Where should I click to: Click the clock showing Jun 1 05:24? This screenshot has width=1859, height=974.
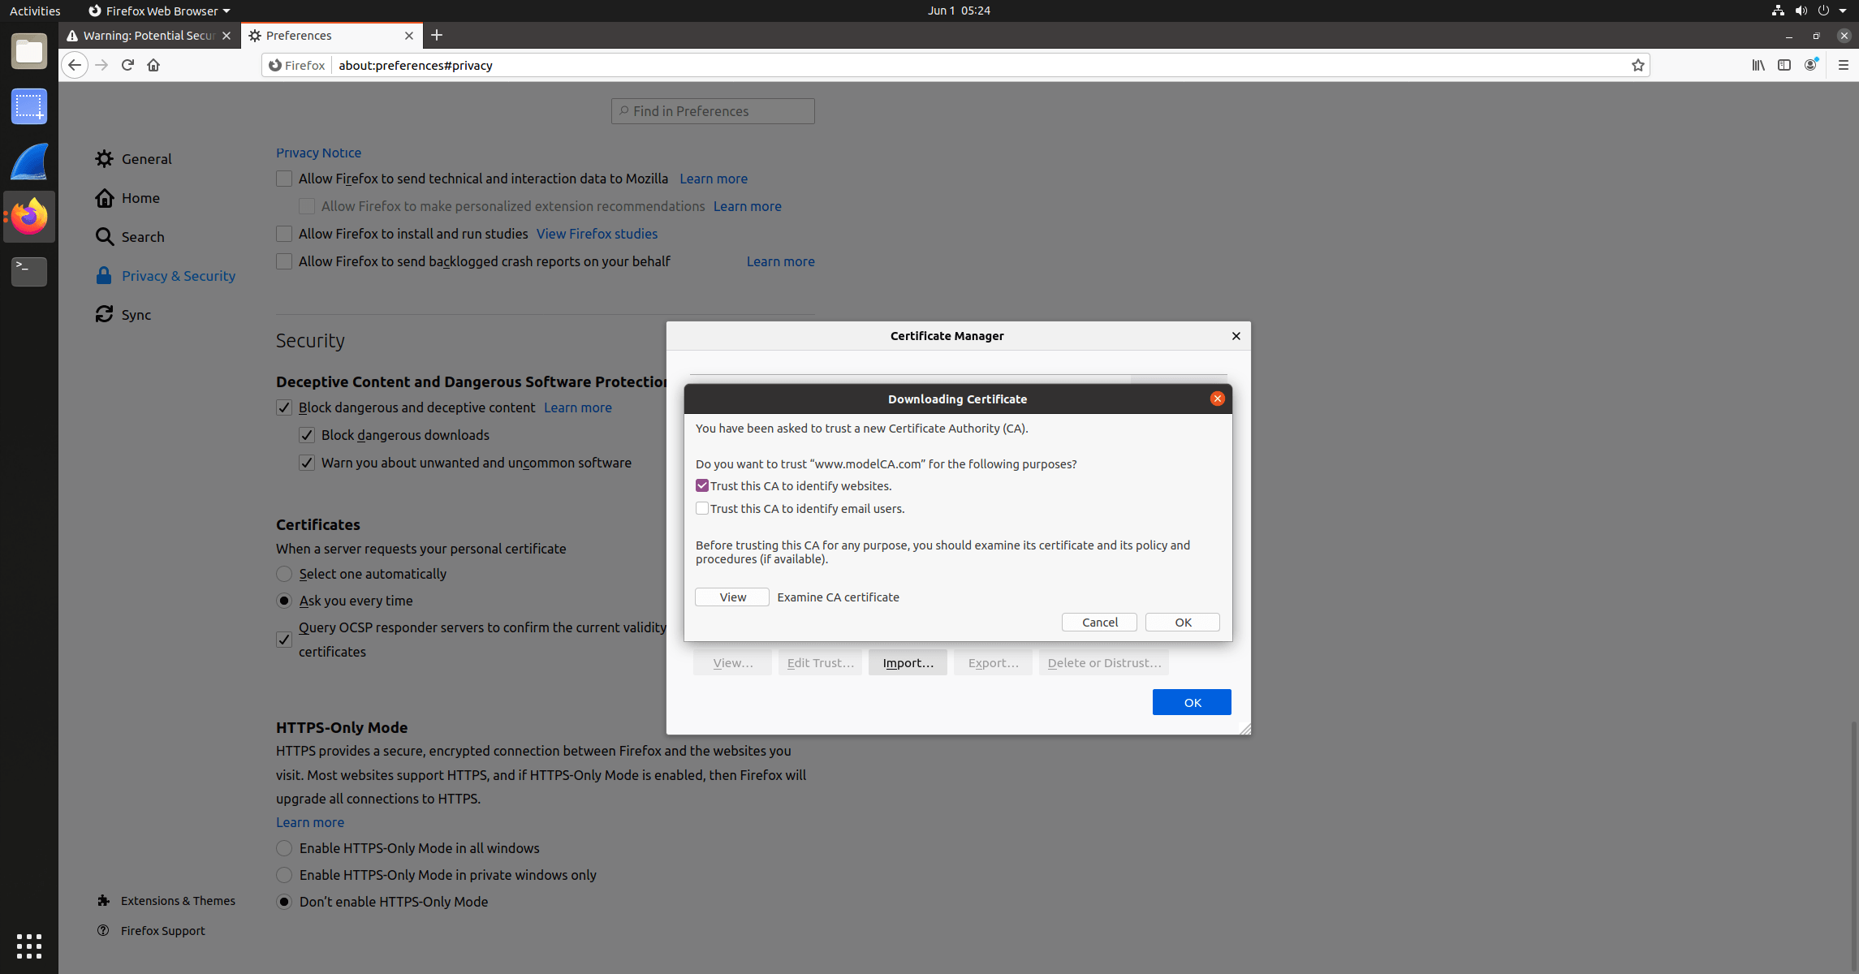click(960, 11)
